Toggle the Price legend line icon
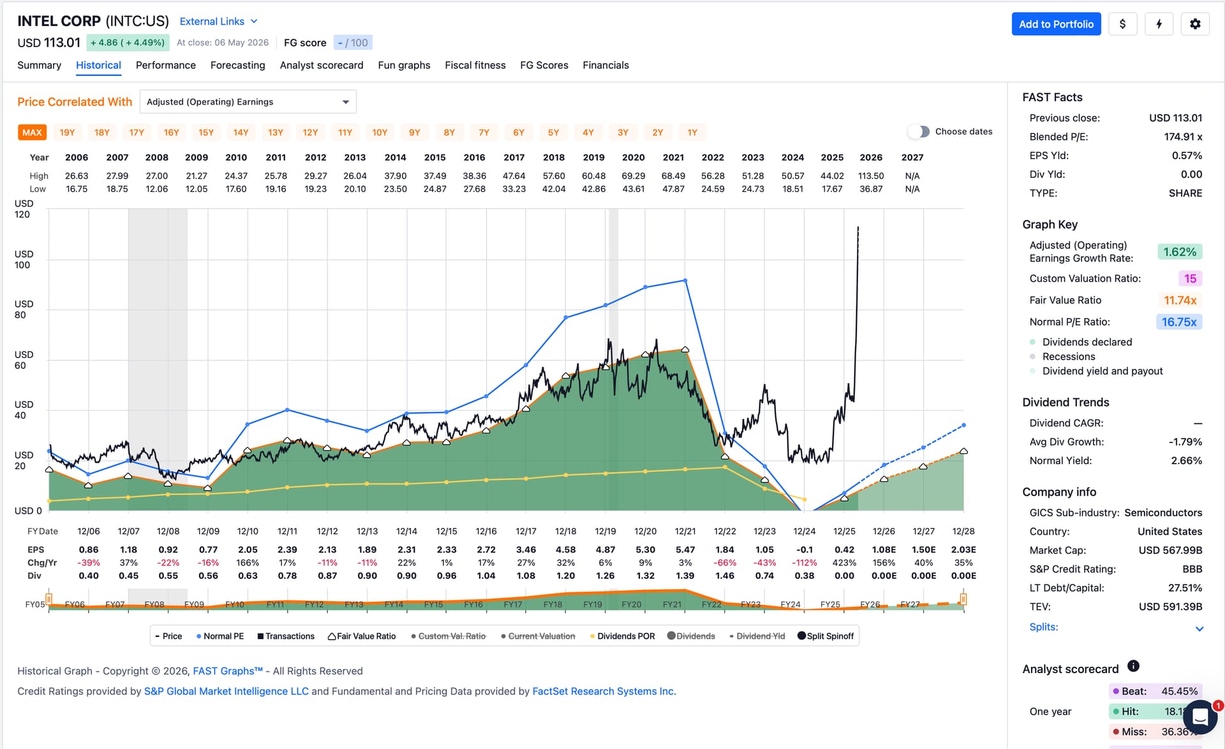Screen dimensions: 1225x749 coord(158,636)
